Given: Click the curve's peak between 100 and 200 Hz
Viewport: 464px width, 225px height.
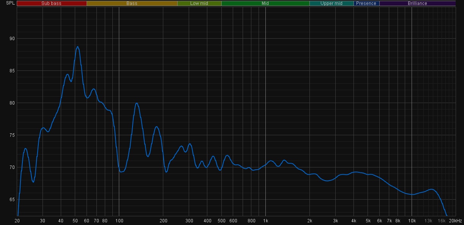Looking at the screenshot, I should pos(137,103).
